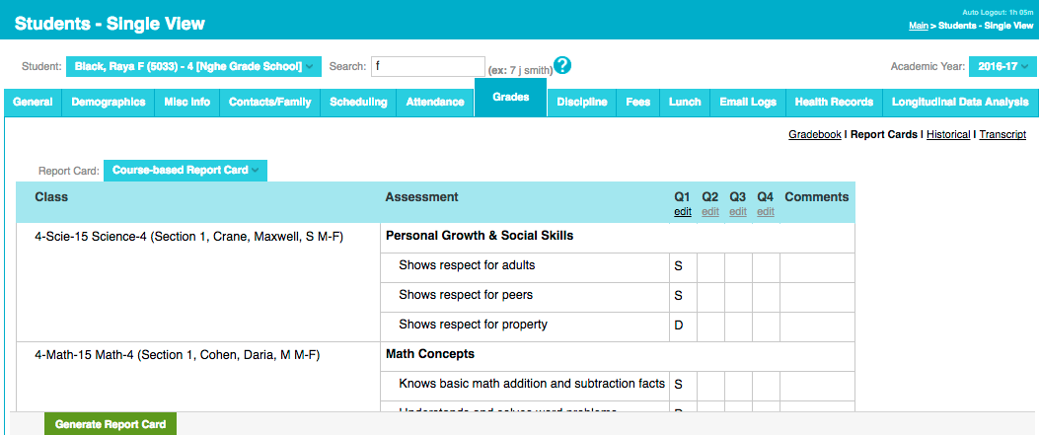Open the Scheduling tab

358,103
